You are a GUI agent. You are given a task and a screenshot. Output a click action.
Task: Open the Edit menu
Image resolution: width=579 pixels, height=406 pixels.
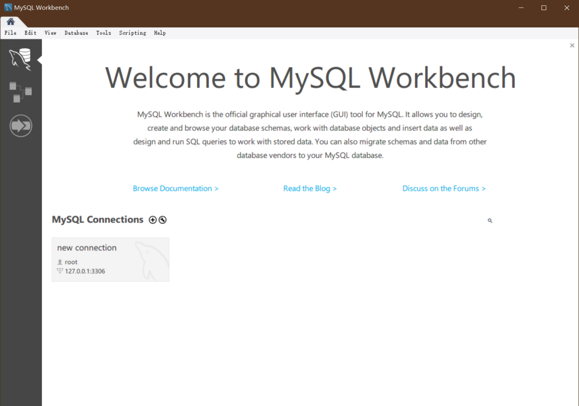pyautogui.click(x=31, y=33)
